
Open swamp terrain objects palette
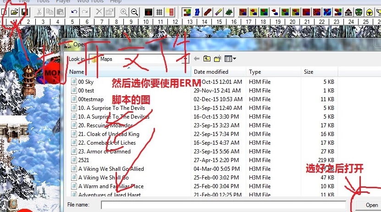(x=285, y=12)
